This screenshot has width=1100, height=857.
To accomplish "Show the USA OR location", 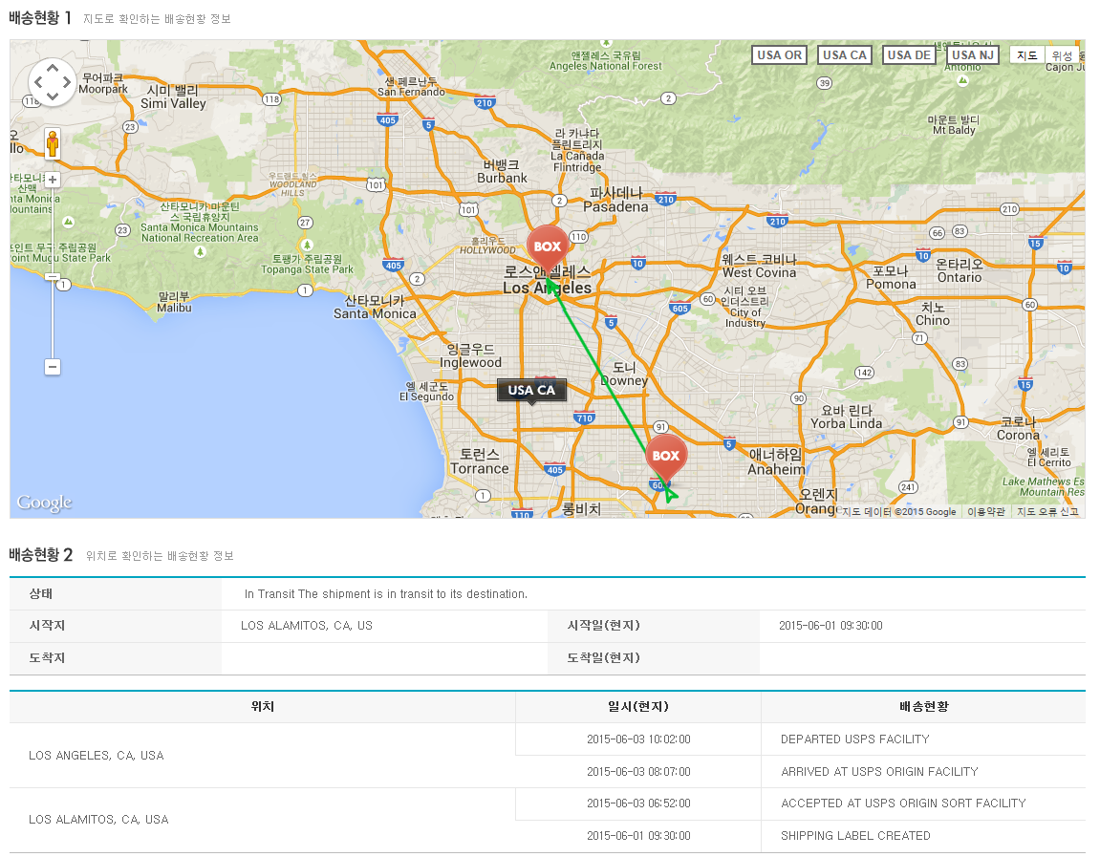I will [x=779, y=55].
